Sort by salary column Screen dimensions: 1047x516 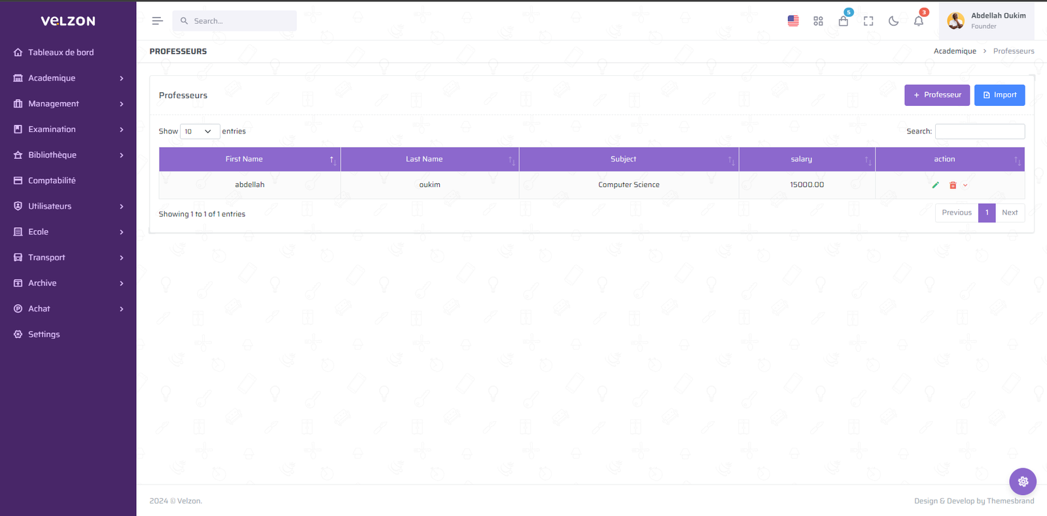click(807, 159)
